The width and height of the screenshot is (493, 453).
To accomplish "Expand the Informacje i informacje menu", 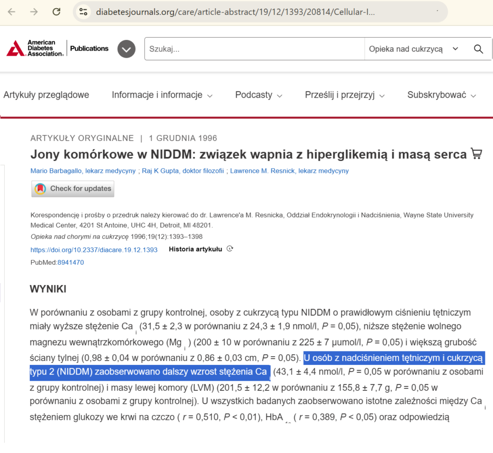I will pos(162,95).
